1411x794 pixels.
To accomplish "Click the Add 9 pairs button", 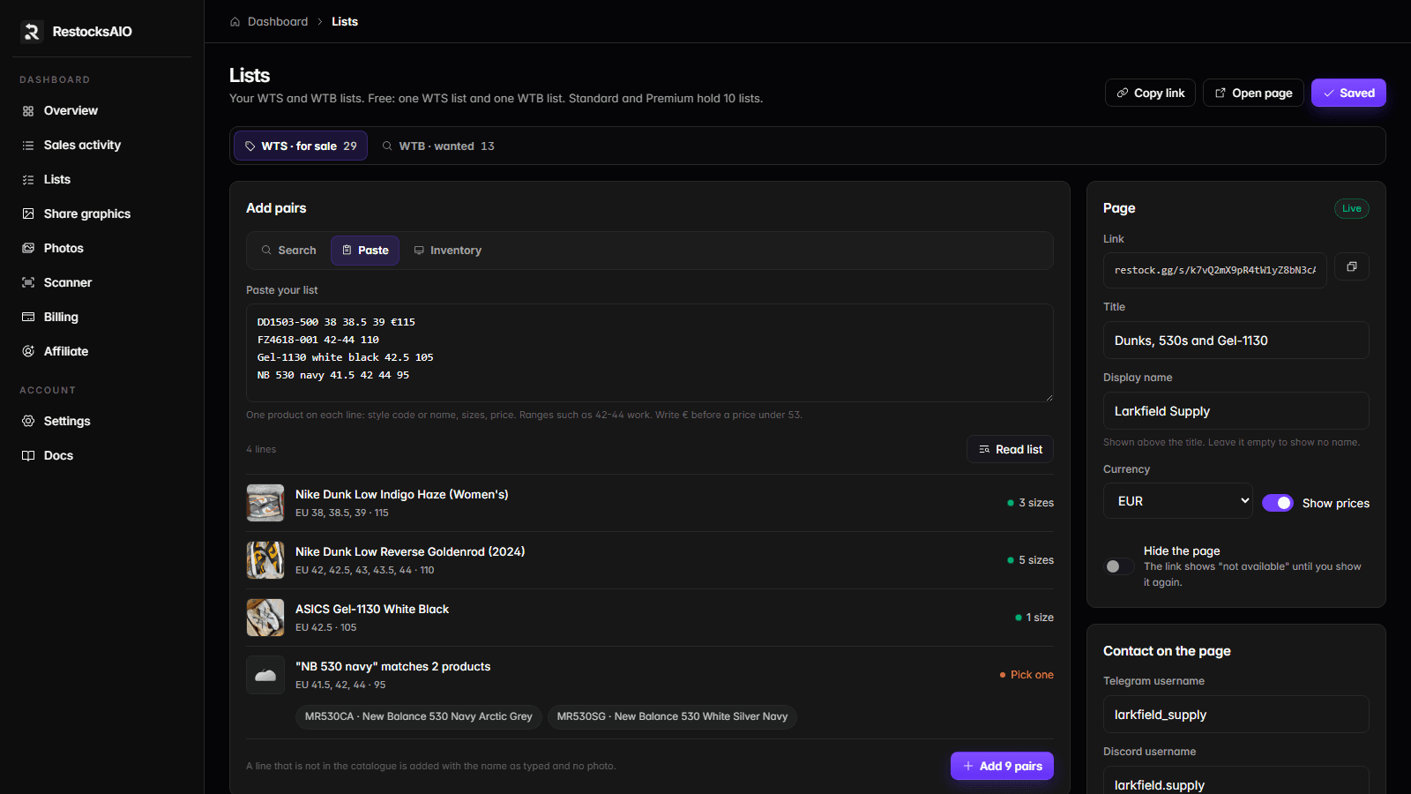I will (x=1002, y=766).
